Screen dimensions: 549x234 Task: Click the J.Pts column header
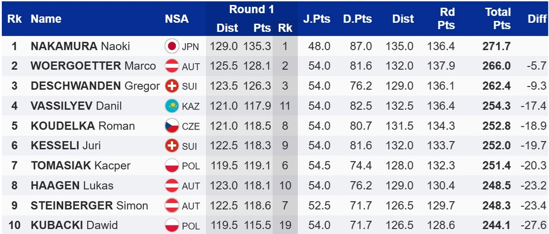point(317,19)
